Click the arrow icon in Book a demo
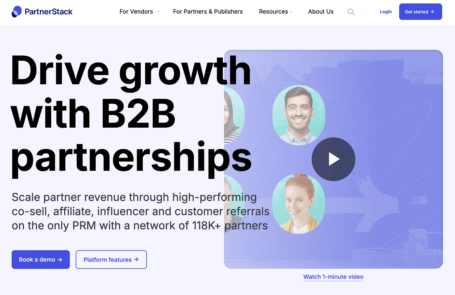455x295 pixels. point(60,260)
